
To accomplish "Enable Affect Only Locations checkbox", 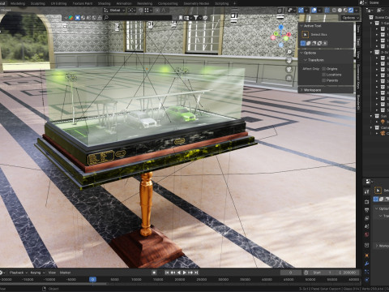I will [x=324, y=75].
